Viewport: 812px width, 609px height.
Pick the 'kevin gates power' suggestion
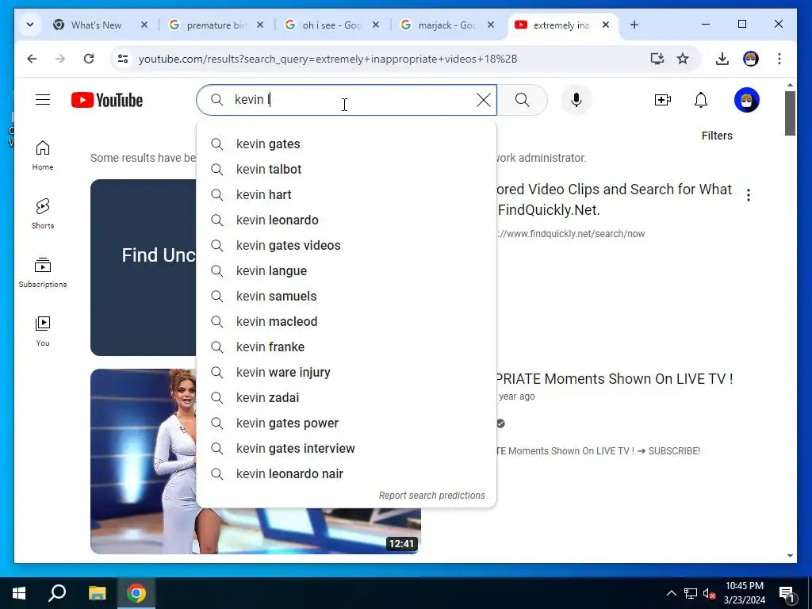[347, 423]
